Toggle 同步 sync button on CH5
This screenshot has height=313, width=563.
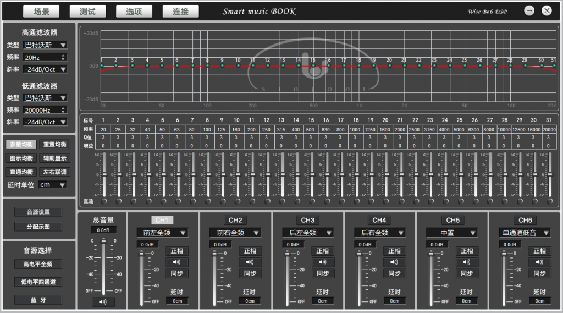(467, 273)
